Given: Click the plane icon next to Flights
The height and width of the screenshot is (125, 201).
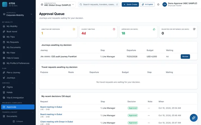Looking at the screenshot, I should point(4,87).
